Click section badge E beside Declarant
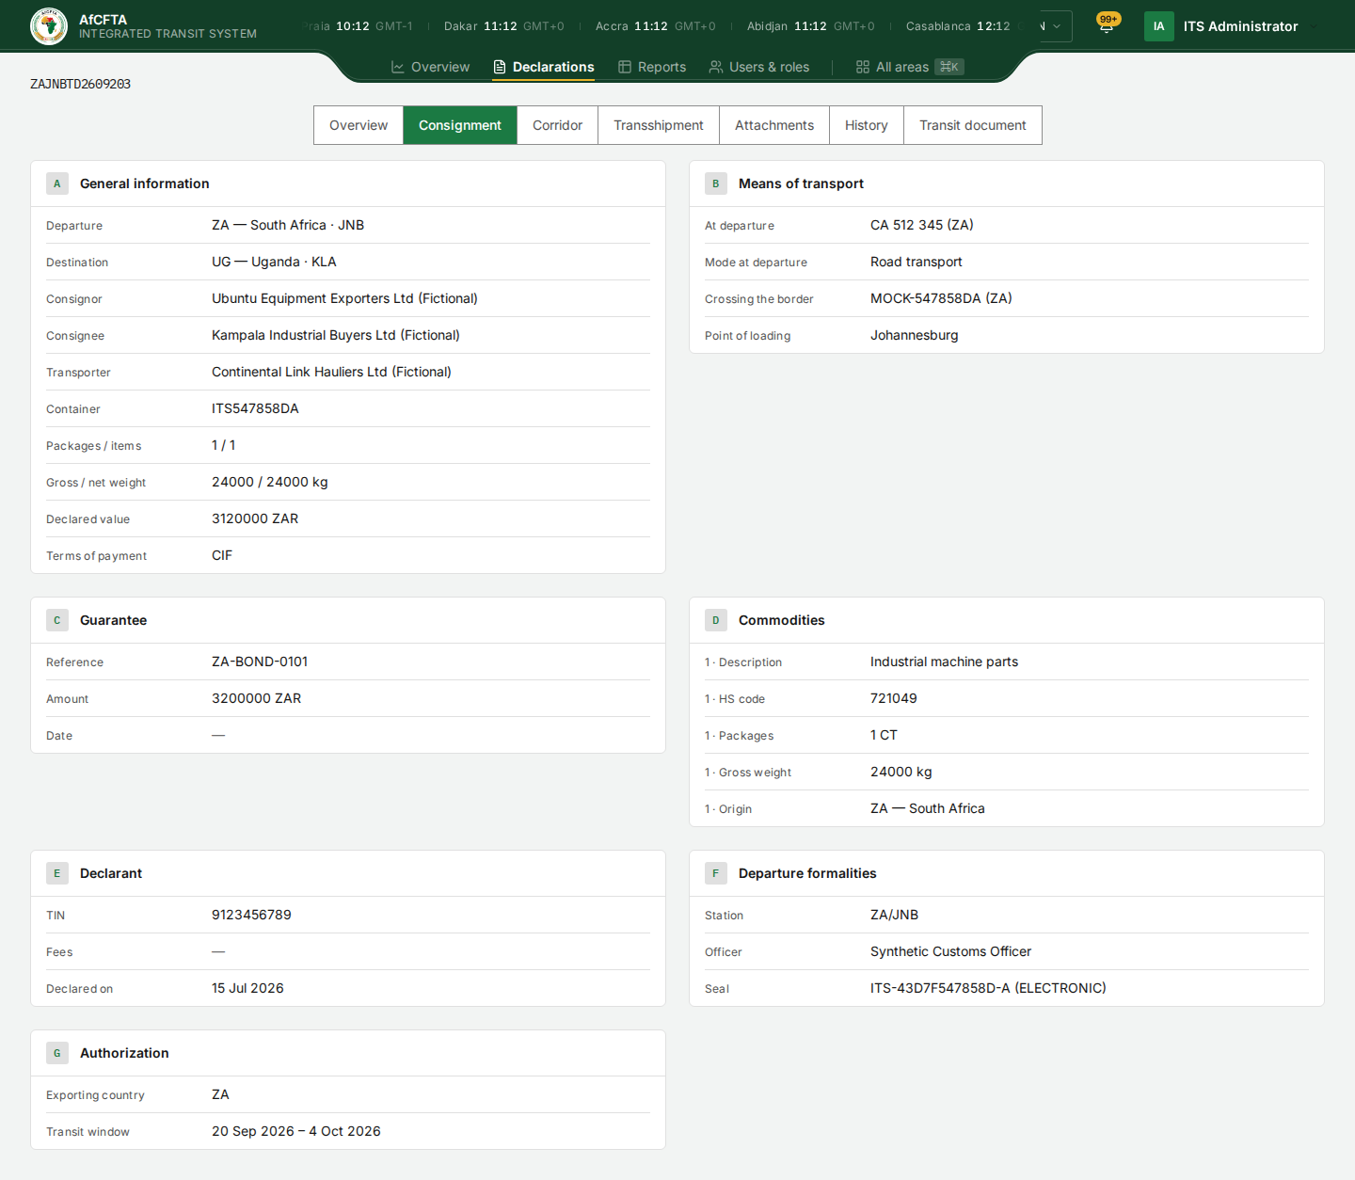Viewport: 1355px width, 1180px height. (x=57, y=873)
